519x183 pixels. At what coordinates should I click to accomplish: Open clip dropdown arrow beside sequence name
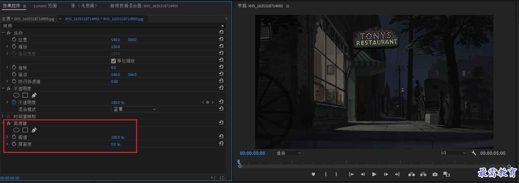(60, 19)
